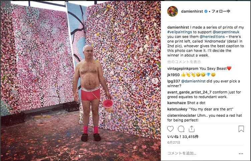Viewport: 251px width, 161px height.
Task: Open the @heniеditions mention link
Action: point(212,37)
